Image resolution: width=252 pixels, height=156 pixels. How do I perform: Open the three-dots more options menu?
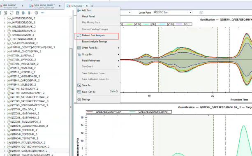tap(42, 13)
